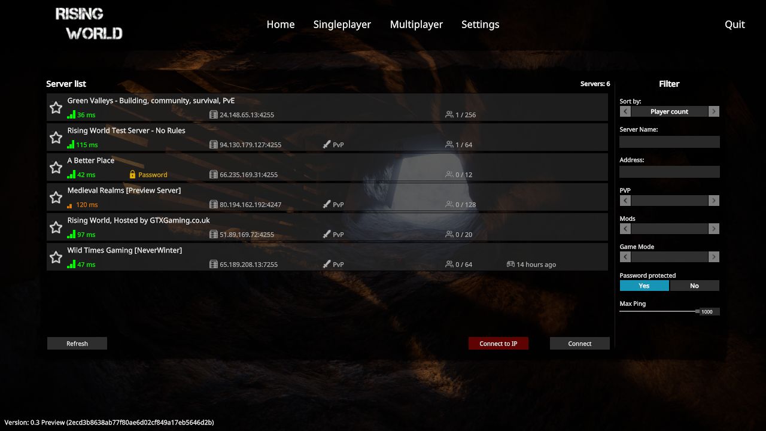This screenshot has width=766, height=431.
Task: Set Password protected filter to Yes
Action: tap(644, 286)
